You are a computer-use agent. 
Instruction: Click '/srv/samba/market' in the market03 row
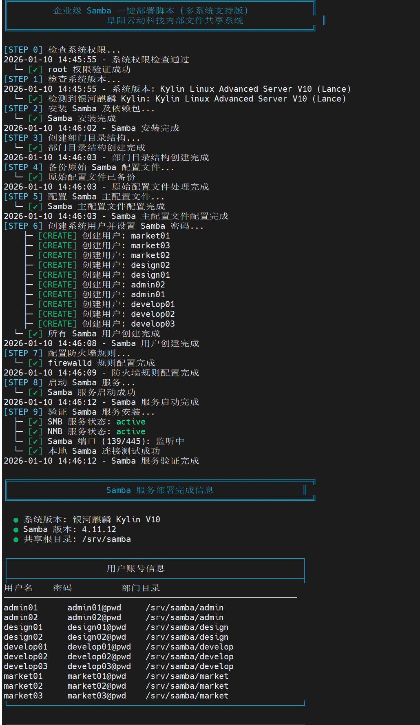[x=187, y=696]
